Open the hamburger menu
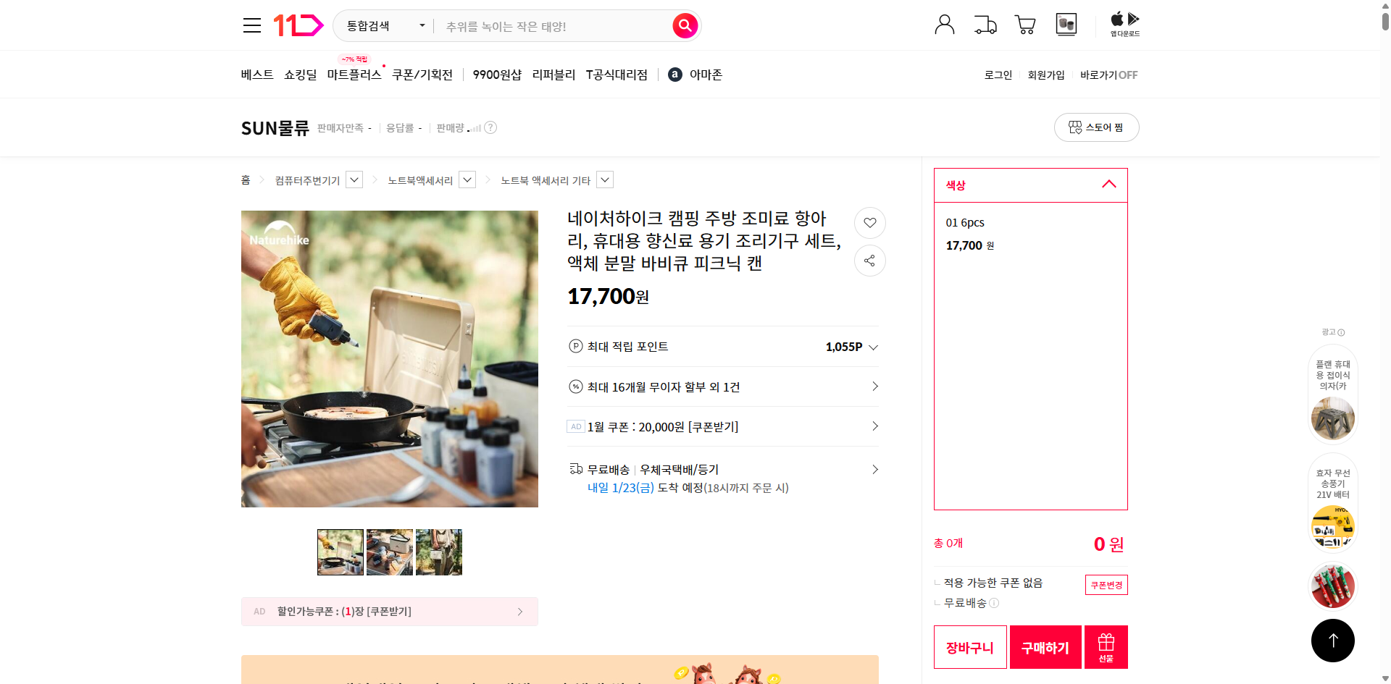 [251, 25]
